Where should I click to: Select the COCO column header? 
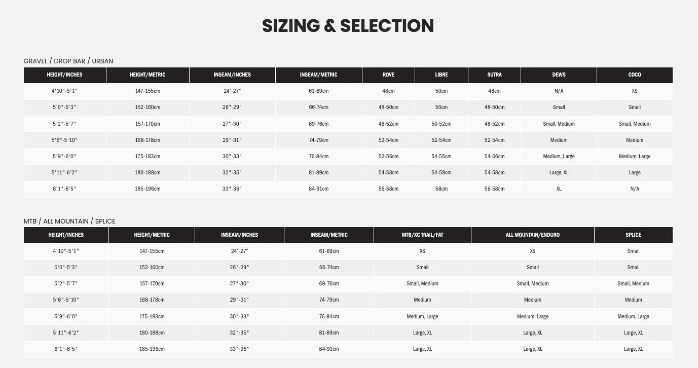pyautogui.click(x=634, y=75)
